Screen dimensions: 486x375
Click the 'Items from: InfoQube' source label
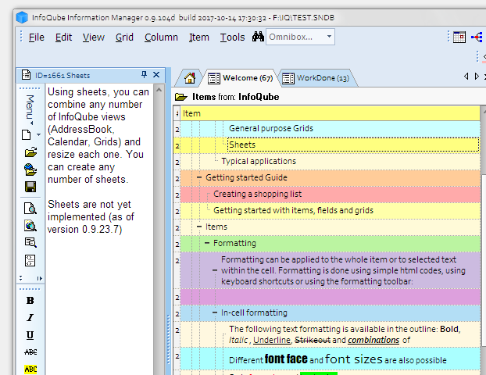click(x=235, y=97)
